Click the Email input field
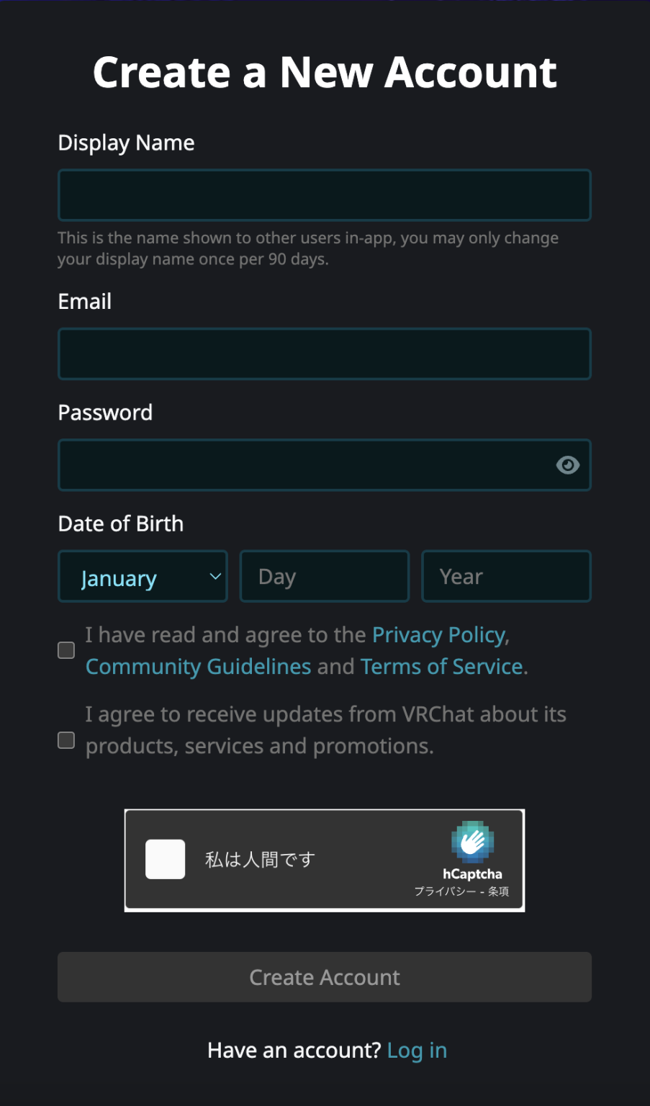Image resolution: width=650 pixels, height=1106 pixels. click(324, 354)
